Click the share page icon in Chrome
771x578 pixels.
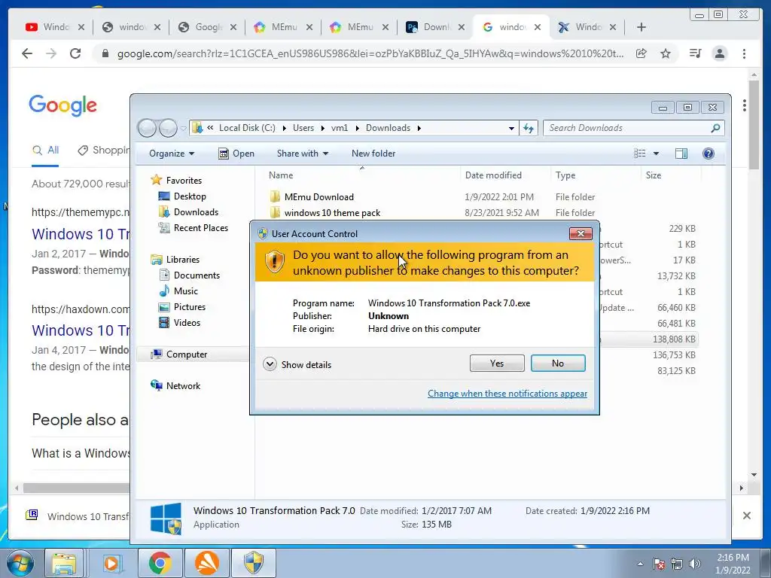click(641, 53)
